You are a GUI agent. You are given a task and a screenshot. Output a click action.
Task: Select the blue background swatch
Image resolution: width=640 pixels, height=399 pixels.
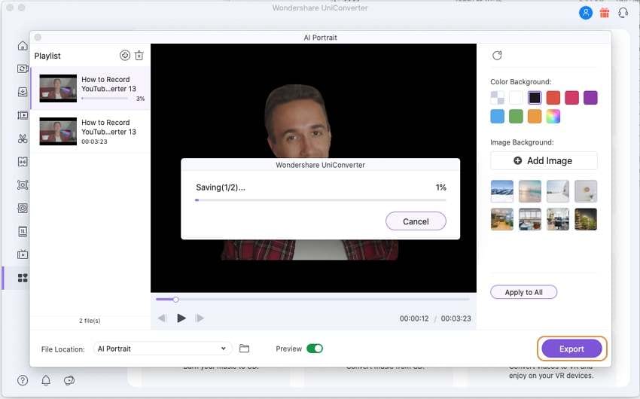pos(497,116)
